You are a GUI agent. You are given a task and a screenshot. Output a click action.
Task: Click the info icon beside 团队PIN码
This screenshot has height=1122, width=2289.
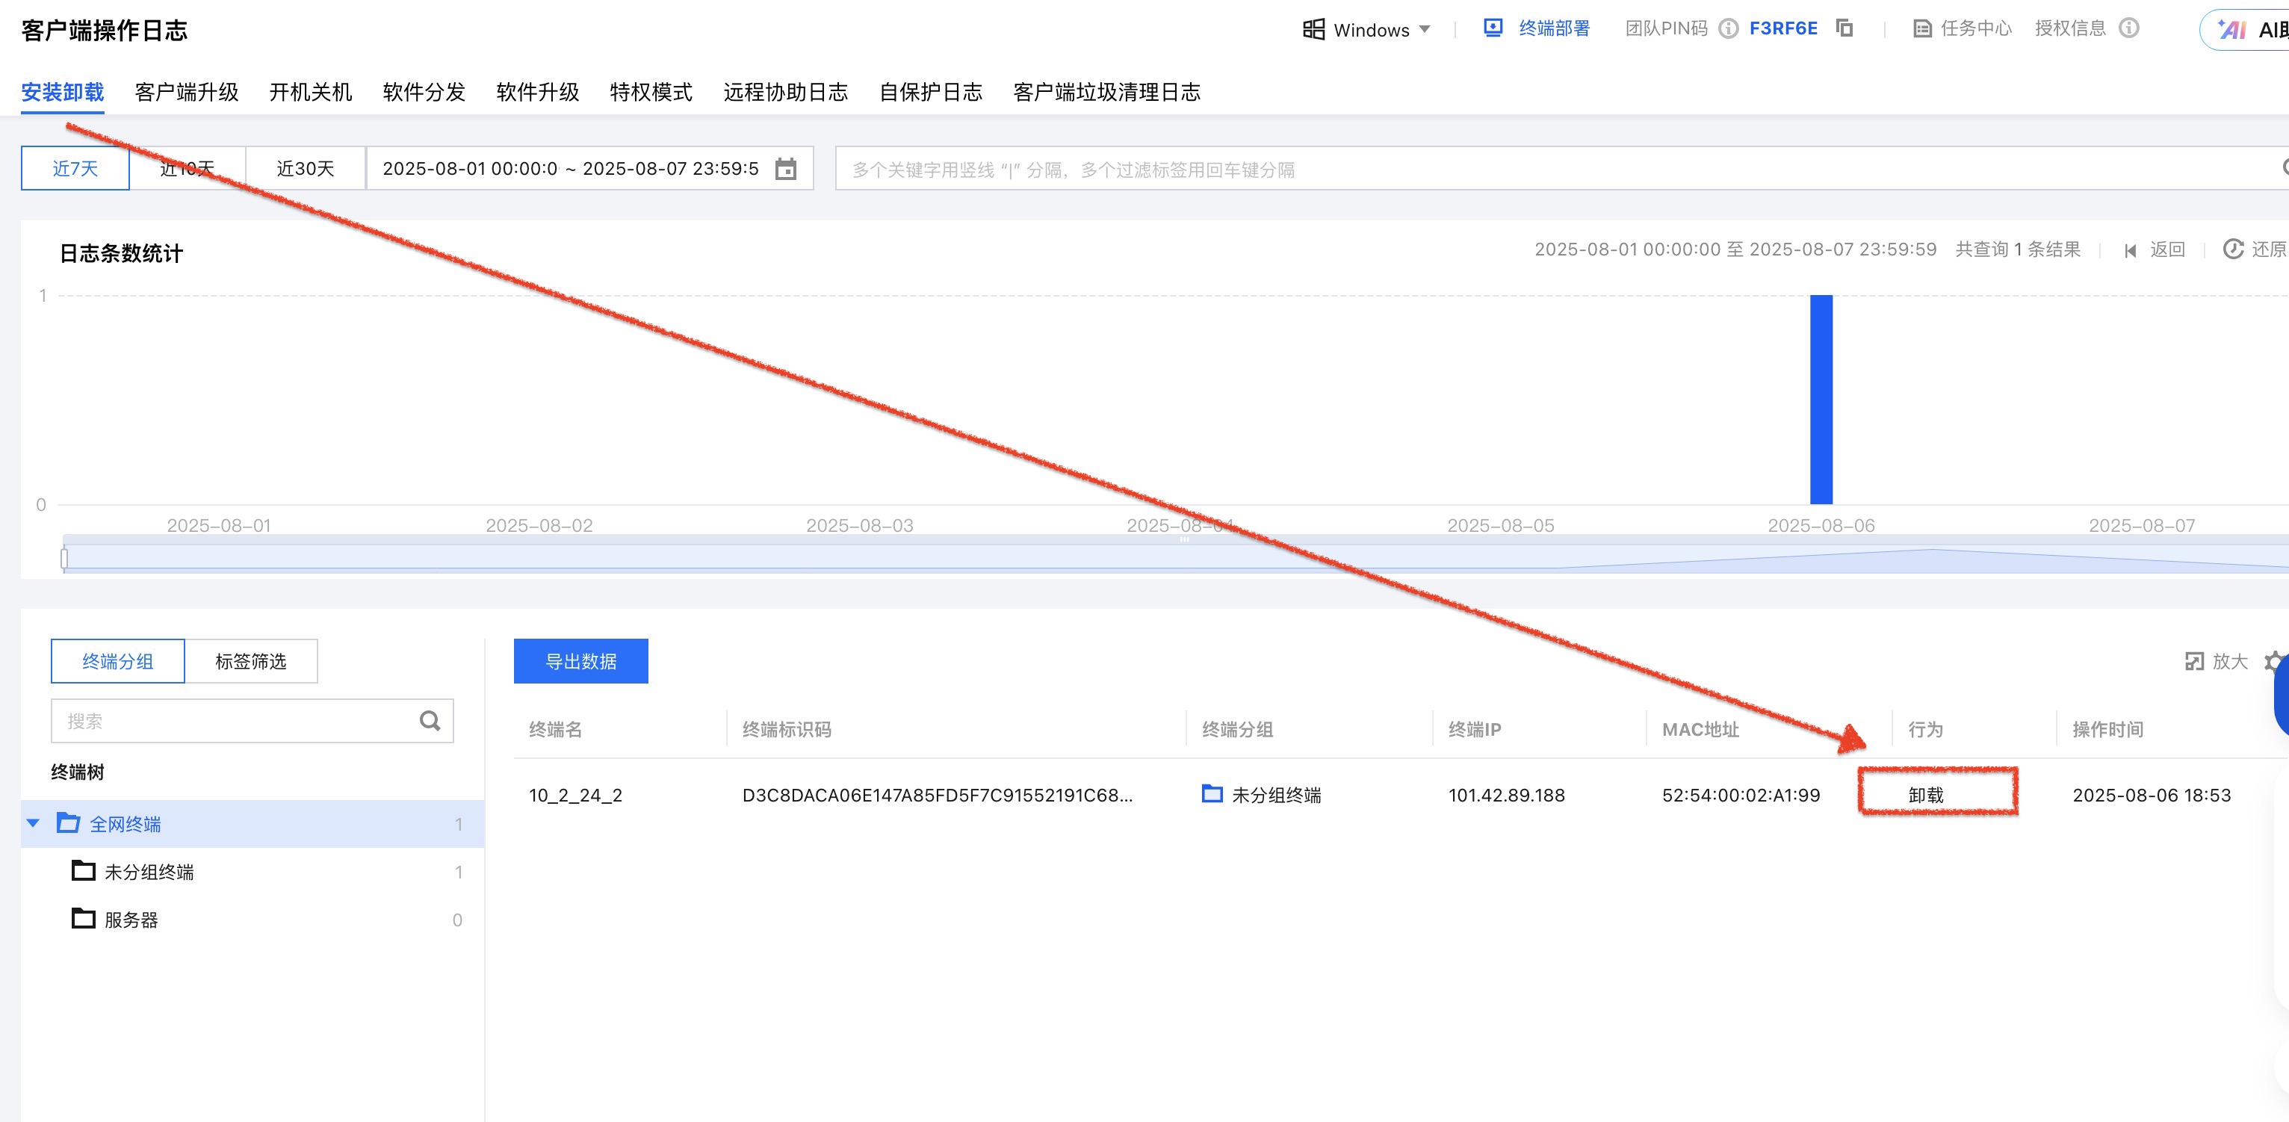(x=1728, y=28)
